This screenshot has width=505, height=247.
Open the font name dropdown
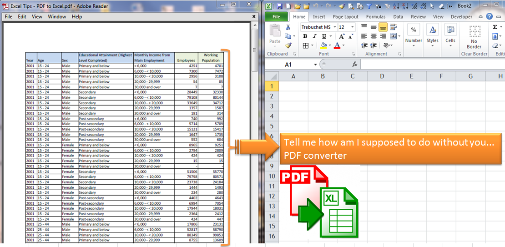(x=334, y=27)
